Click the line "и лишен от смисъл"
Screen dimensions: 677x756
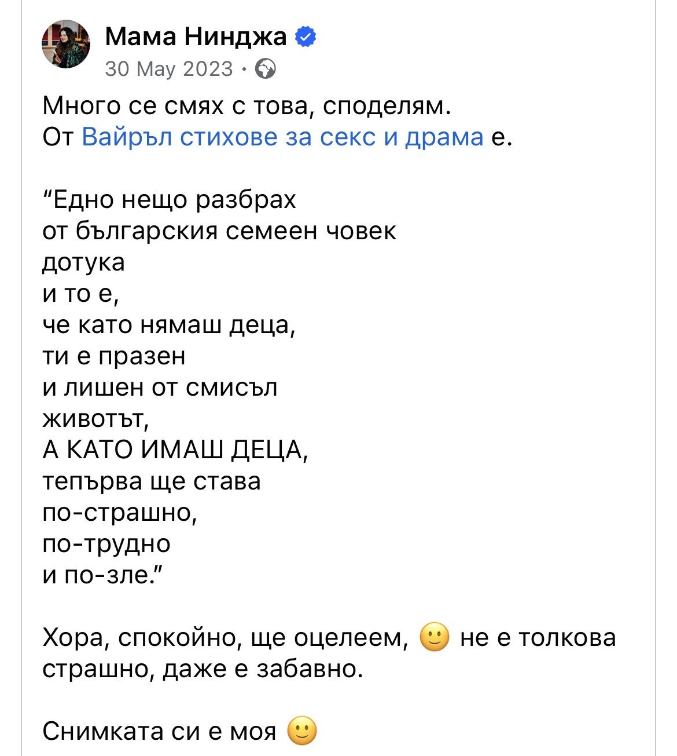(x=160, y=388)
